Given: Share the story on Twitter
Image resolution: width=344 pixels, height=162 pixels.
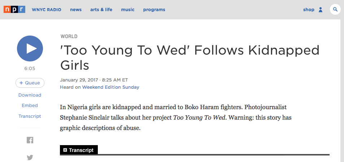Looking at the screenshot, I should click(x=30, y=157).
